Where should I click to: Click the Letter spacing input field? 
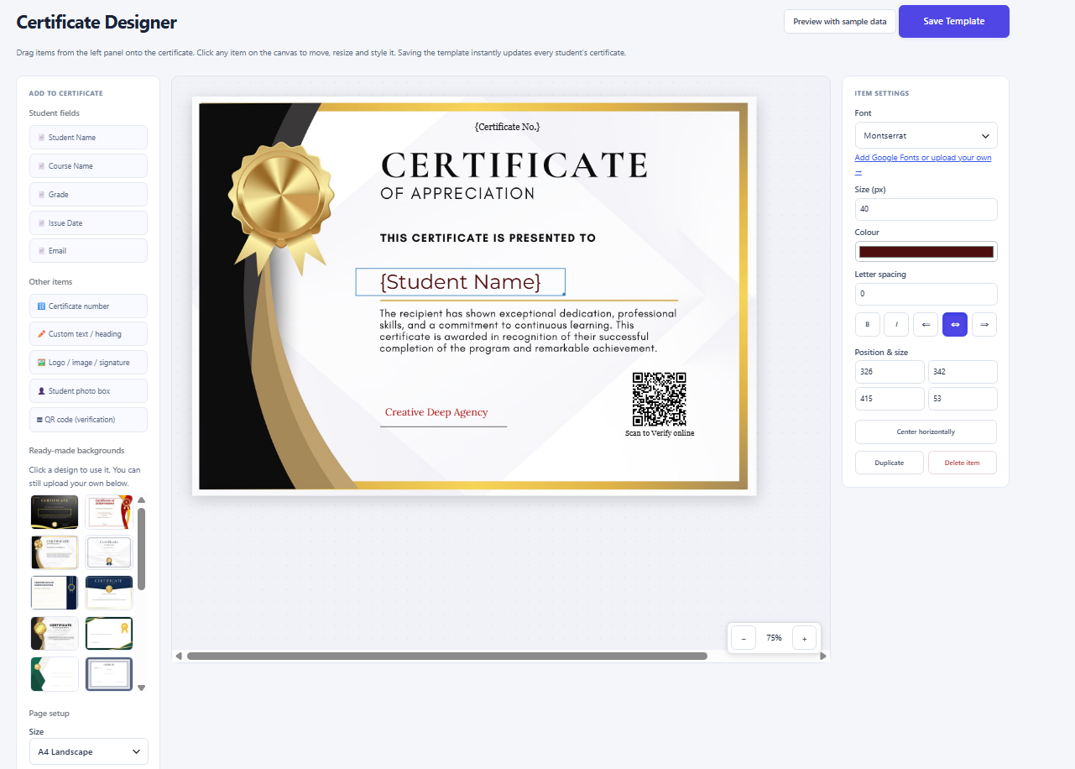(926, 294)
